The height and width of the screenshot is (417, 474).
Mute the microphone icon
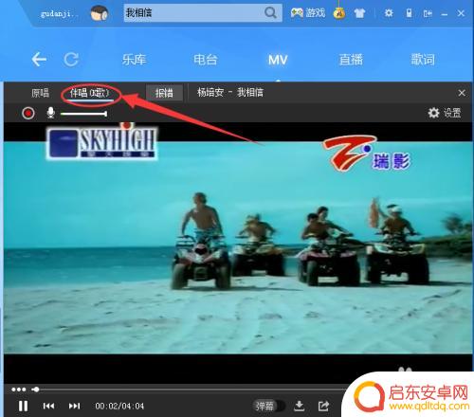(50, 113)
